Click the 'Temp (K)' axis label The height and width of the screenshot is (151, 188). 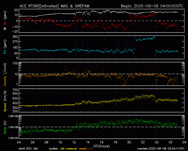point(5,127)
